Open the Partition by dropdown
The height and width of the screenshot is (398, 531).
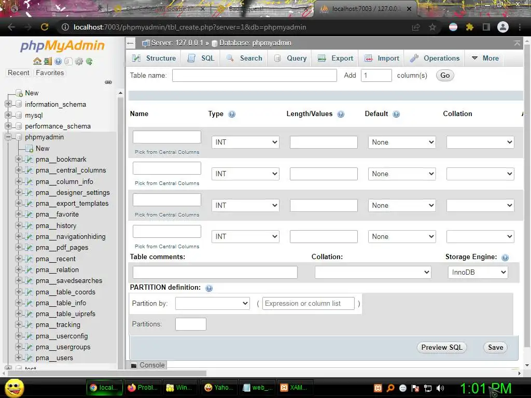pos(213,303)
